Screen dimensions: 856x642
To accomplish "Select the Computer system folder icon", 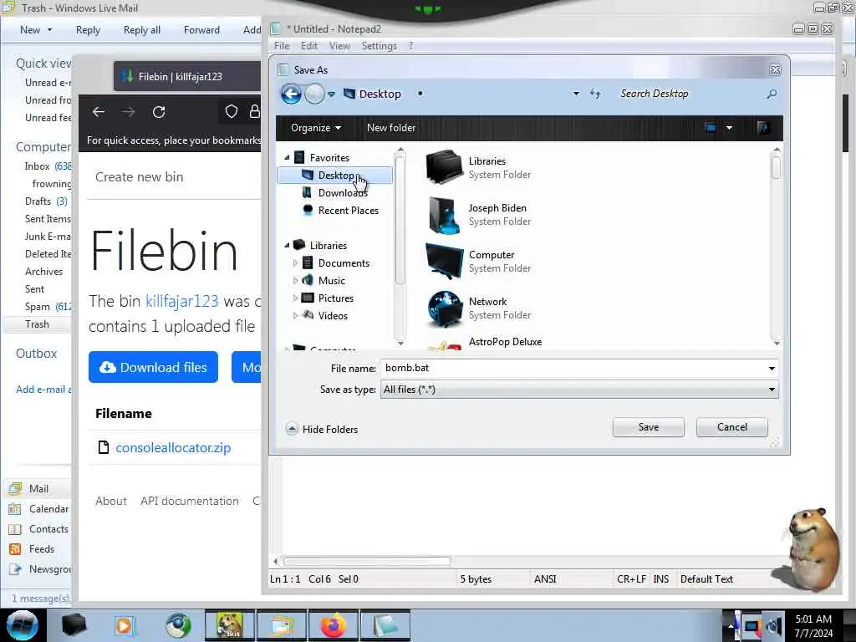I will point(445,261).
